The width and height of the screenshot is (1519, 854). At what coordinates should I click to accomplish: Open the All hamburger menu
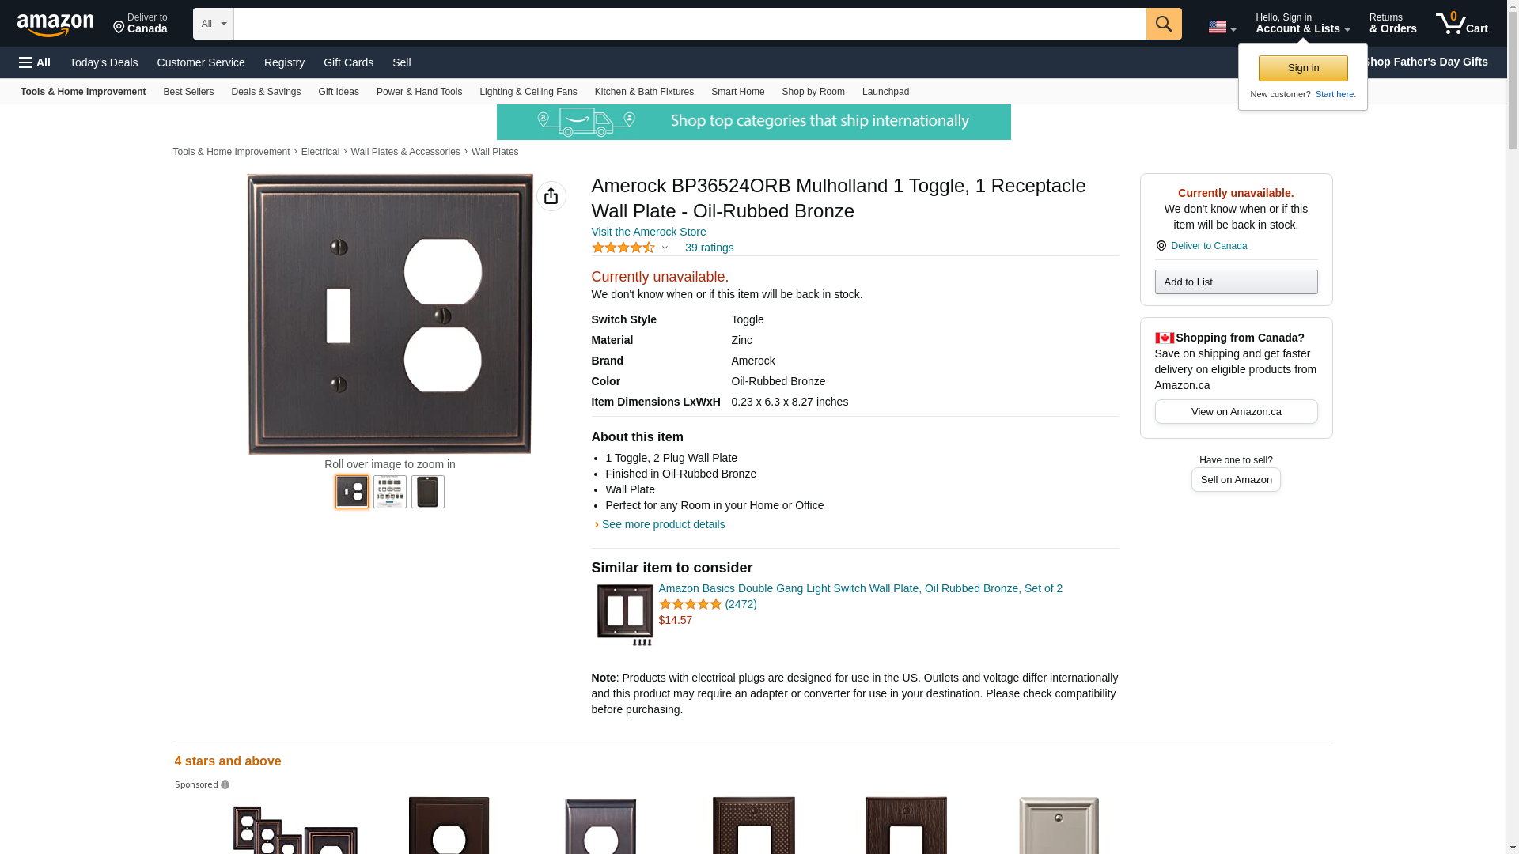pos(35,62)
